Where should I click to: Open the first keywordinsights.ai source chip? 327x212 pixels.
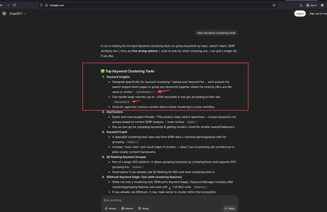[x=144, y=92]
